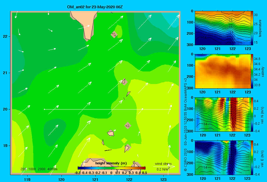The image size is (267, 182).
Task: Click the 'vel. E (m/s)' axis label
Action: (x=262, y=158)
